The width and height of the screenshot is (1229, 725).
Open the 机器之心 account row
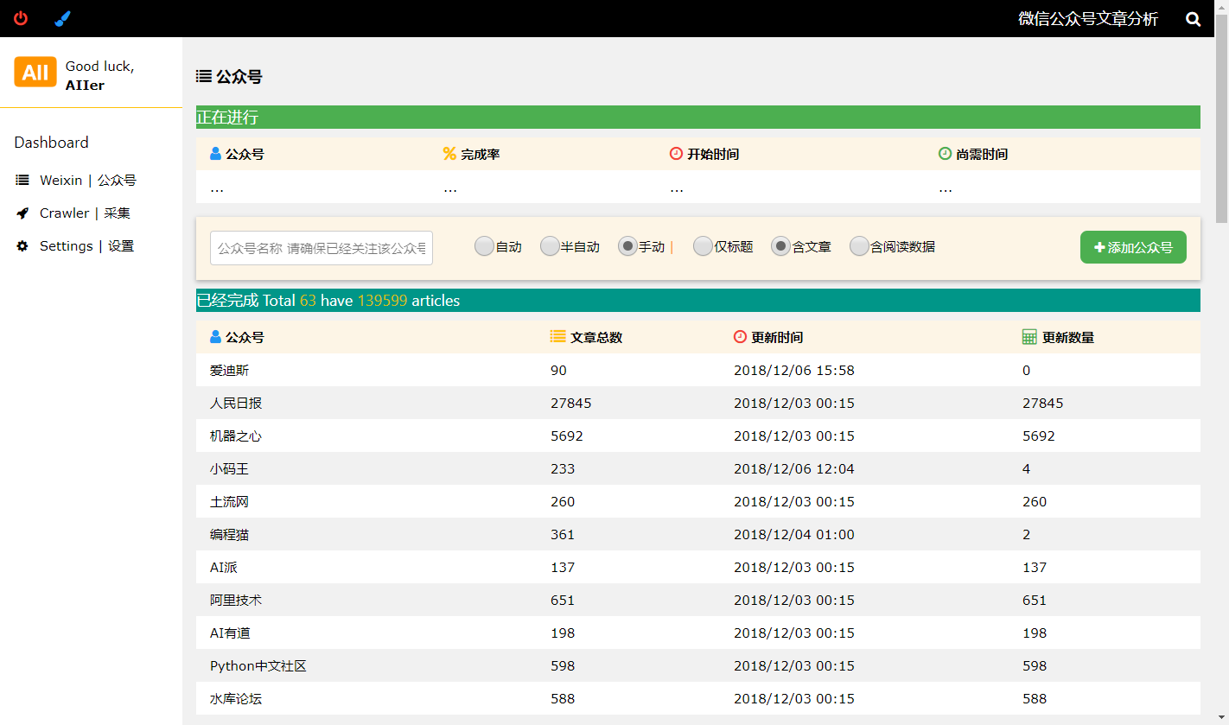click(698, 436)
